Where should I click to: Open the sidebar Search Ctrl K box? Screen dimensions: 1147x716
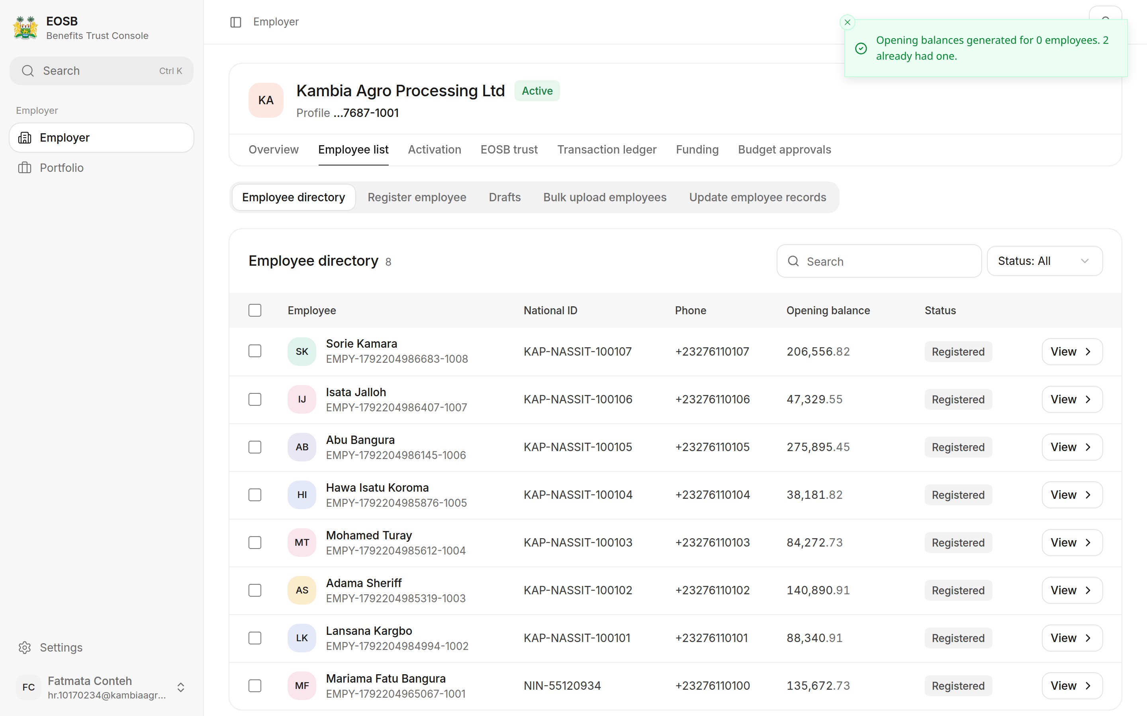(x=102, y=71)
